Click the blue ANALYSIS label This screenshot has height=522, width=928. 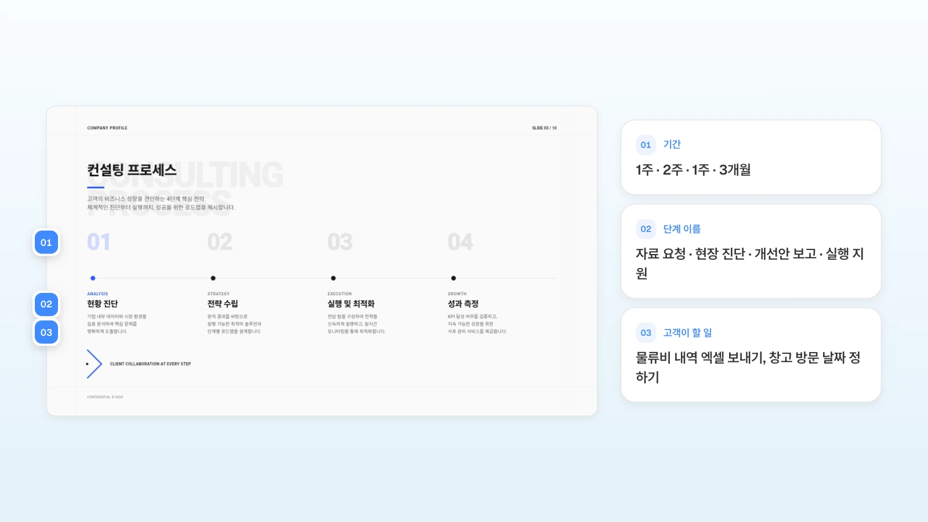coord(97,294)
